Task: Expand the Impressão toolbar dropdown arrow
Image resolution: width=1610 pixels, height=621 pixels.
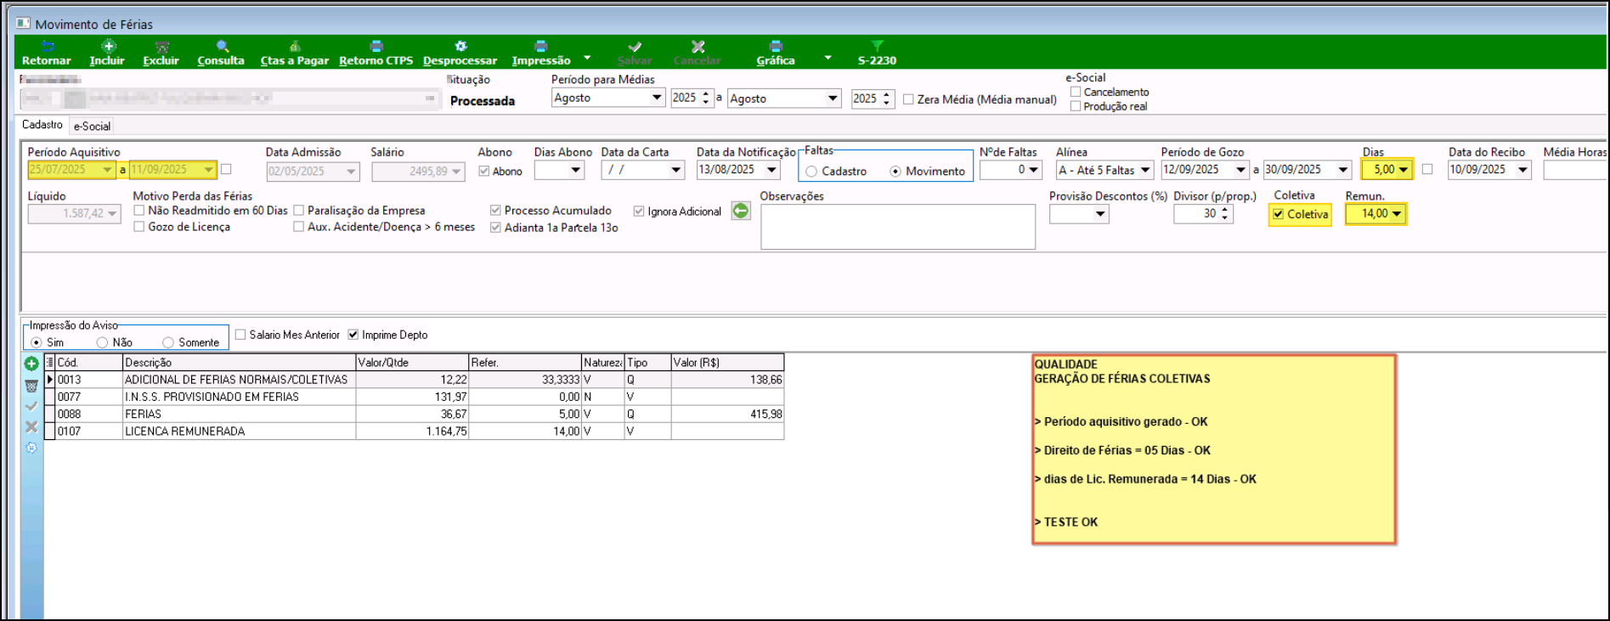Action: click(x=587, y=58)
